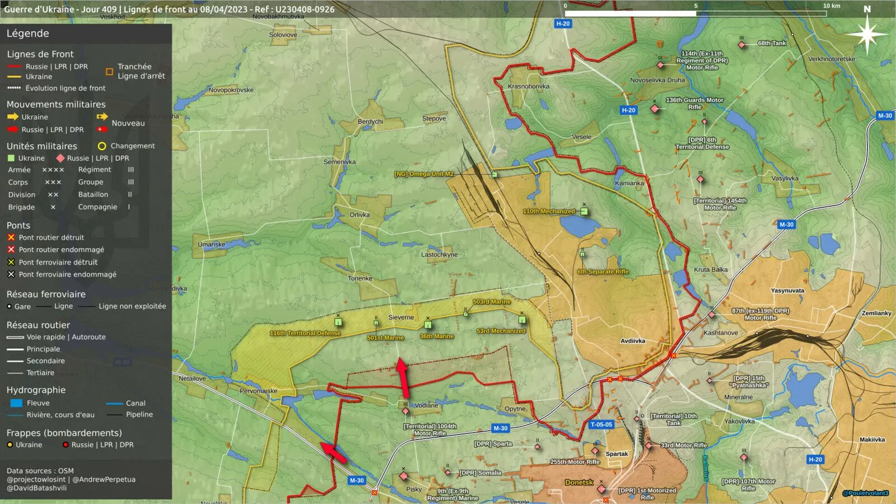Click the 114th Motor Rifle diamond marker

click(660, 65)
